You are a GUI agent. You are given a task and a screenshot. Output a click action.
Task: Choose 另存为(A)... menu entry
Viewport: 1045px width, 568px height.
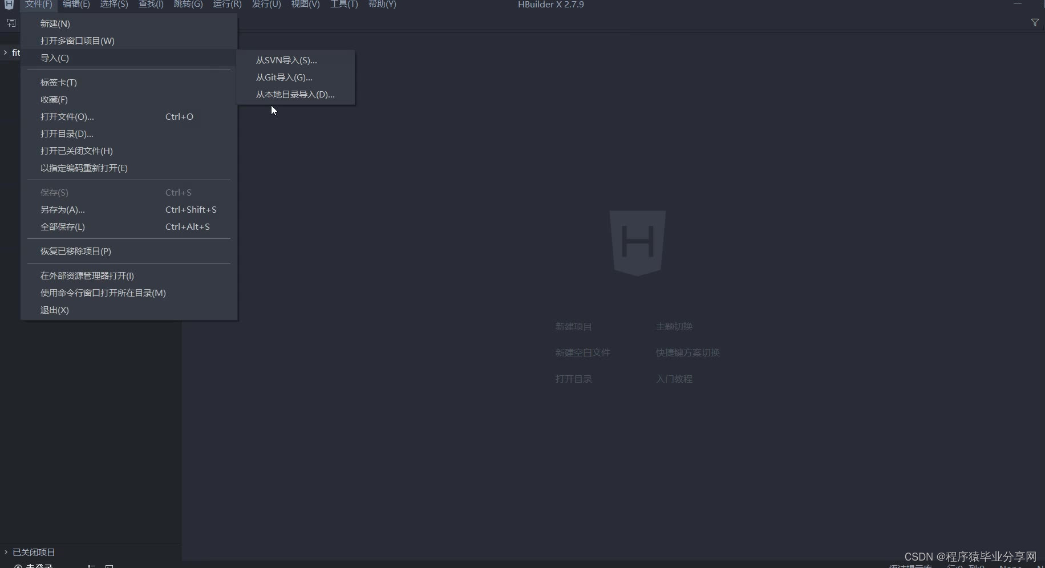point(129,209)
